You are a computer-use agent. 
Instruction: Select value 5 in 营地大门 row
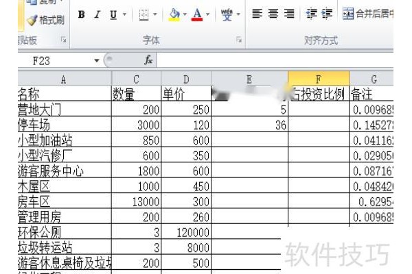point(249,109)
